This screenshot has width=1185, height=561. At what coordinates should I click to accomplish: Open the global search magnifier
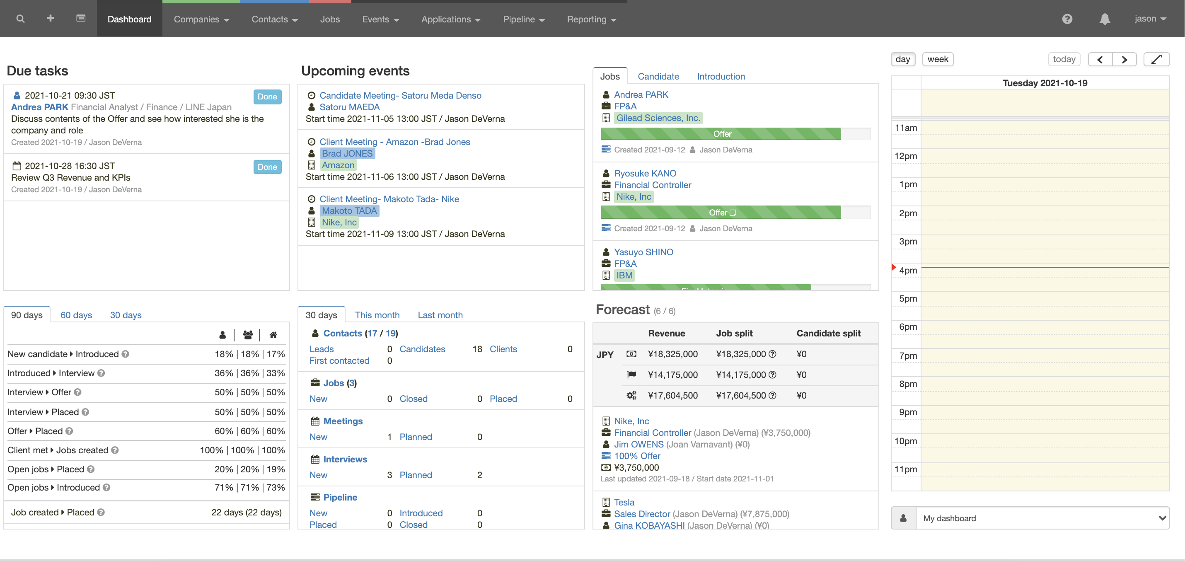[x=20, y=18]
